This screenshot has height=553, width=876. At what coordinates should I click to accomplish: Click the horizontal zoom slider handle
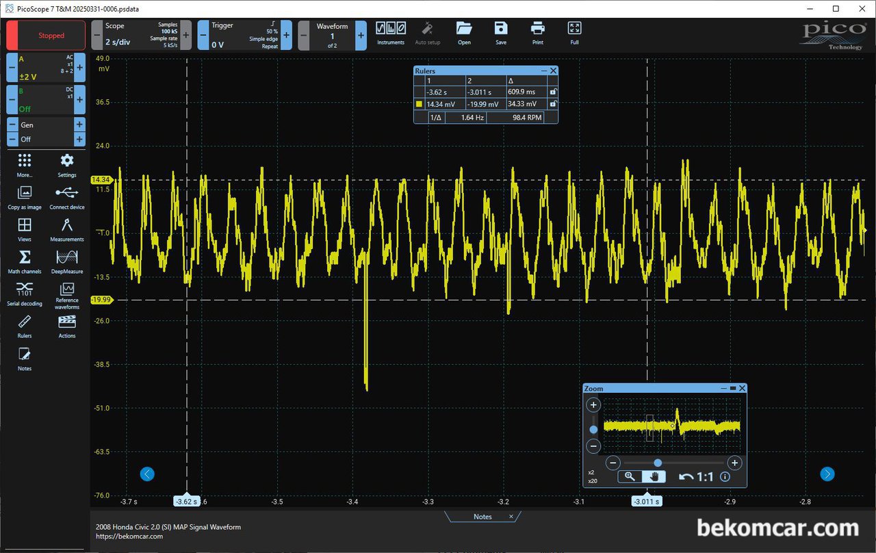658,463
